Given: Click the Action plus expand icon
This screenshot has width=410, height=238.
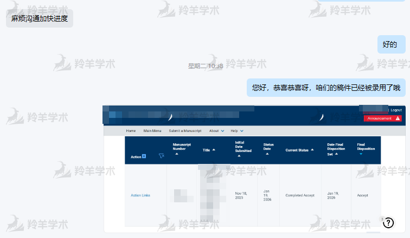Looking at the screenshot, I should point(144,157).
